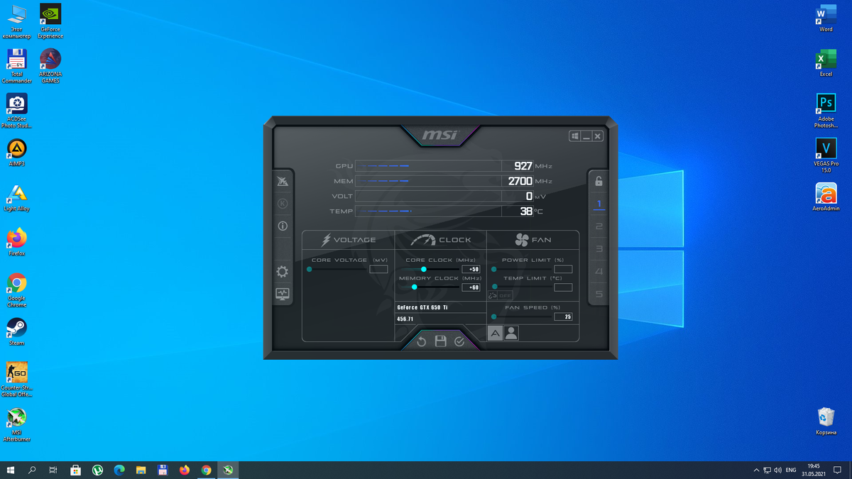Open Excel desktop shortcut
Screen dimensions: 852x479
tap(826, 63)
